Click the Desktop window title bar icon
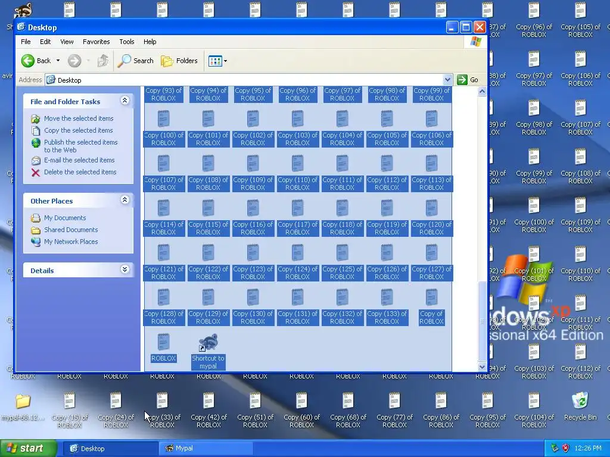610x457 pixels. point(21,27)
